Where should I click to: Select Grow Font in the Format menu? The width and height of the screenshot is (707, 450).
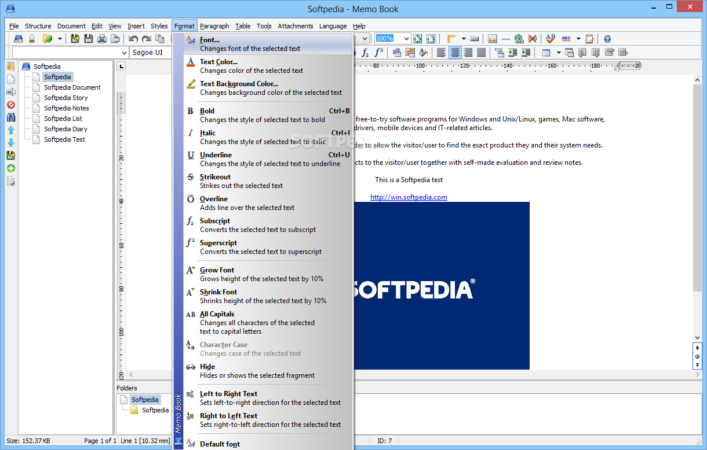(x=268, y=274)
